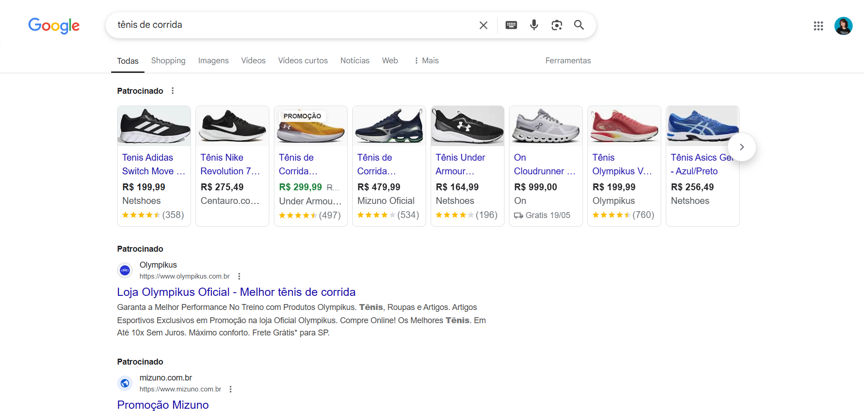Switch to the Imagens tab
The image size is (864, 411).
213,61
